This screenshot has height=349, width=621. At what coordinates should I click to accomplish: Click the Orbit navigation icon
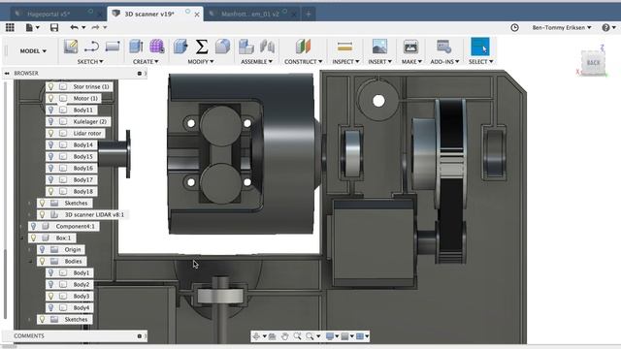tap(256, 336)
